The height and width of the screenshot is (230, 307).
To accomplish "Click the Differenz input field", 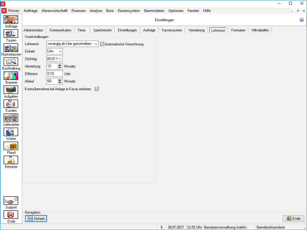I will point(54,74).
